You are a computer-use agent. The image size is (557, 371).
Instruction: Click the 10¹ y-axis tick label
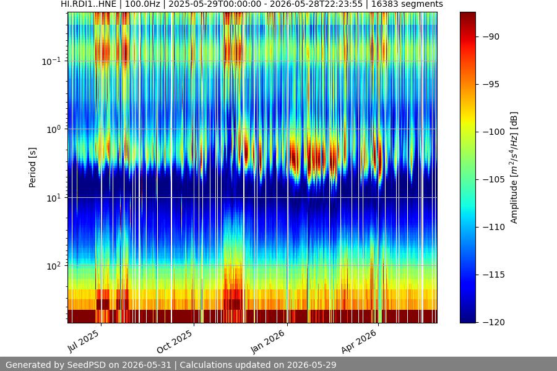[54, 198]
